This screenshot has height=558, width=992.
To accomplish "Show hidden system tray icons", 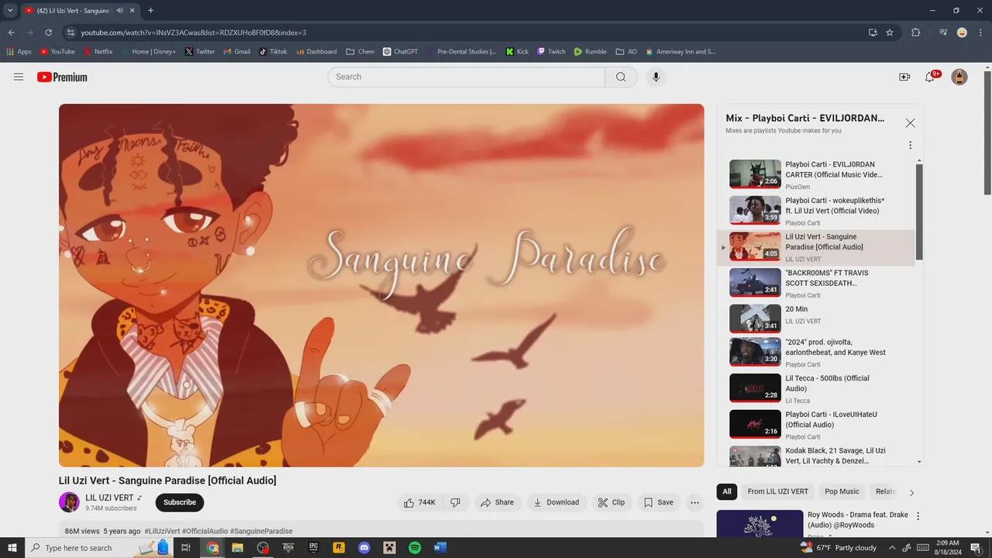I will tap(892, 548).
